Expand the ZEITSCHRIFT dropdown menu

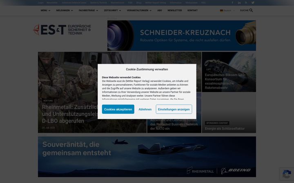pos(112,11)
